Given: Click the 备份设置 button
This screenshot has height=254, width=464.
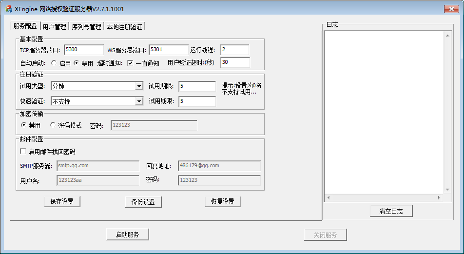Looking at the screenshot, I should 143,202.
